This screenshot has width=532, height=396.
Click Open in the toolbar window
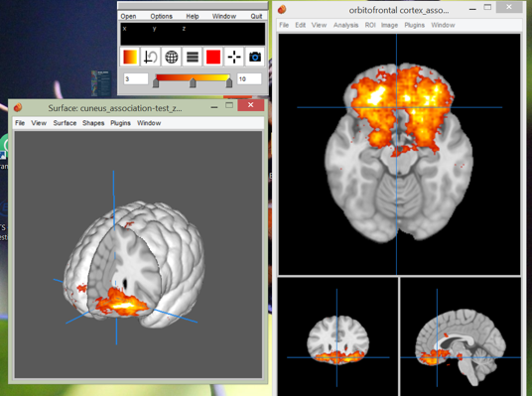(128, 16)
